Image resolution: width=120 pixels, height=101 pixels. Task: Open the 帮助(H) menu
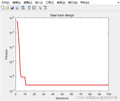[x=85, y=3]
